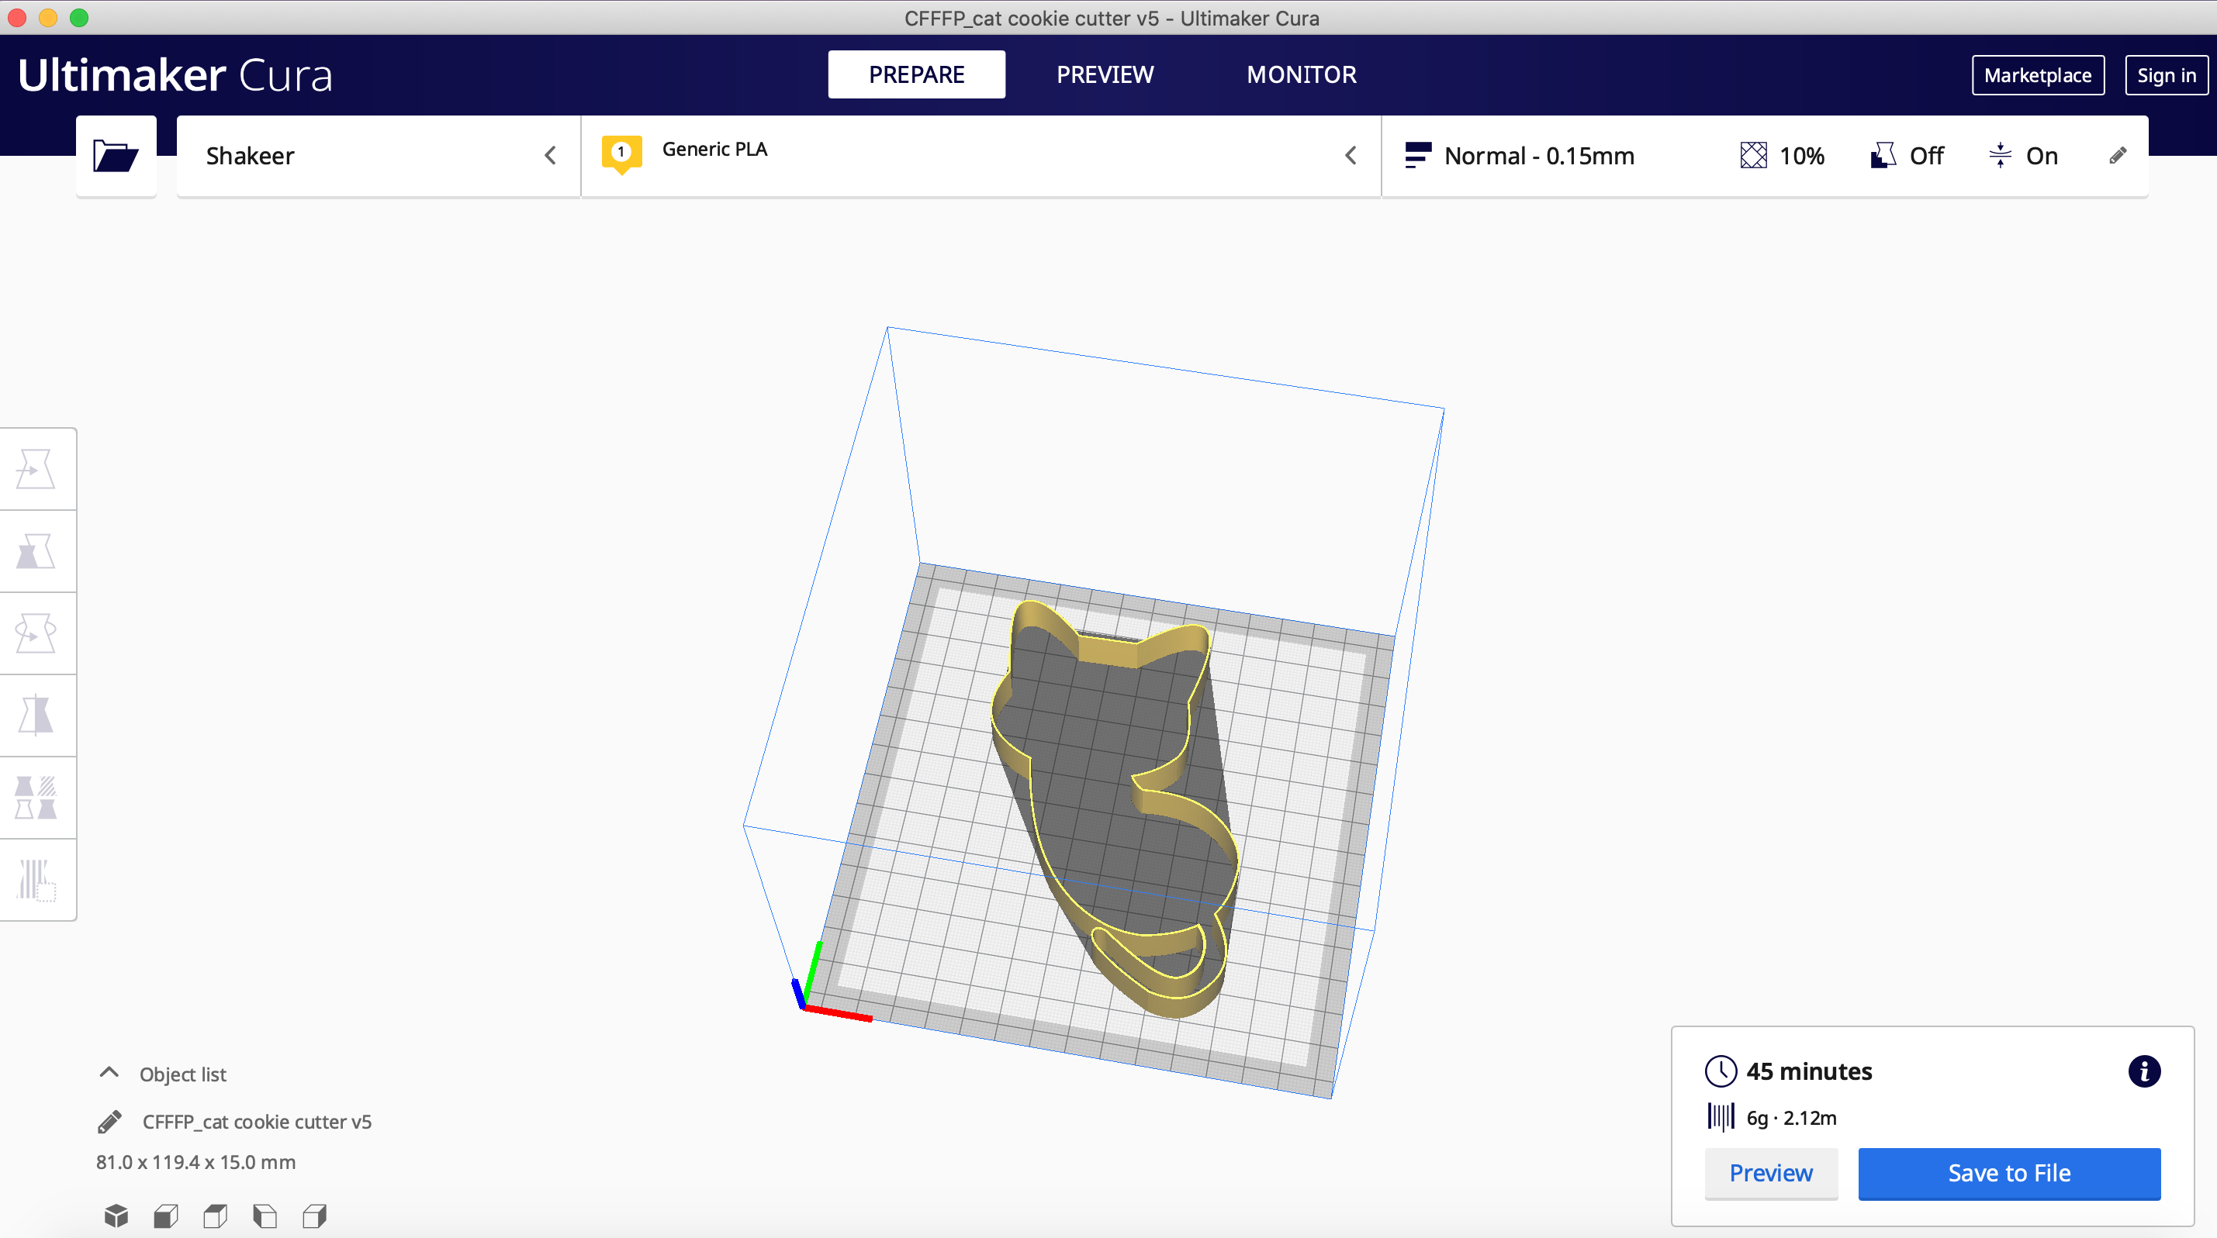
Task: Click the info icon in print estimate panel
Action: point(2144,1072)
